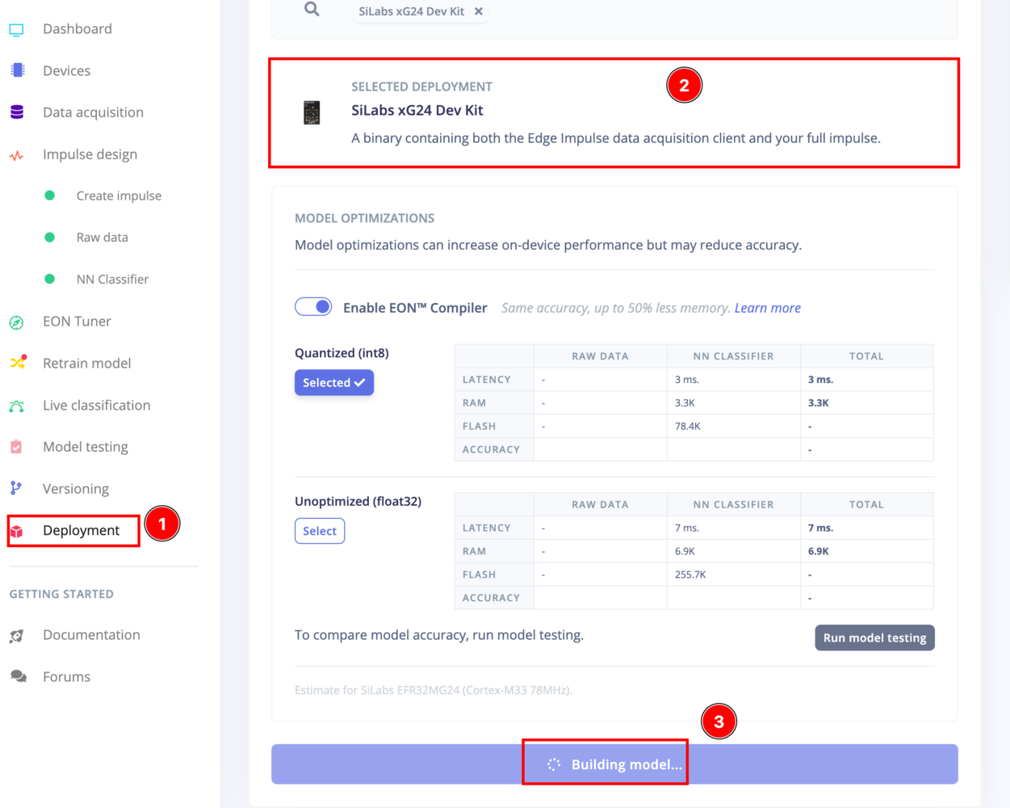1010x808 pixels.
Task: Open the Create impulse step
Action: (119, 196)
